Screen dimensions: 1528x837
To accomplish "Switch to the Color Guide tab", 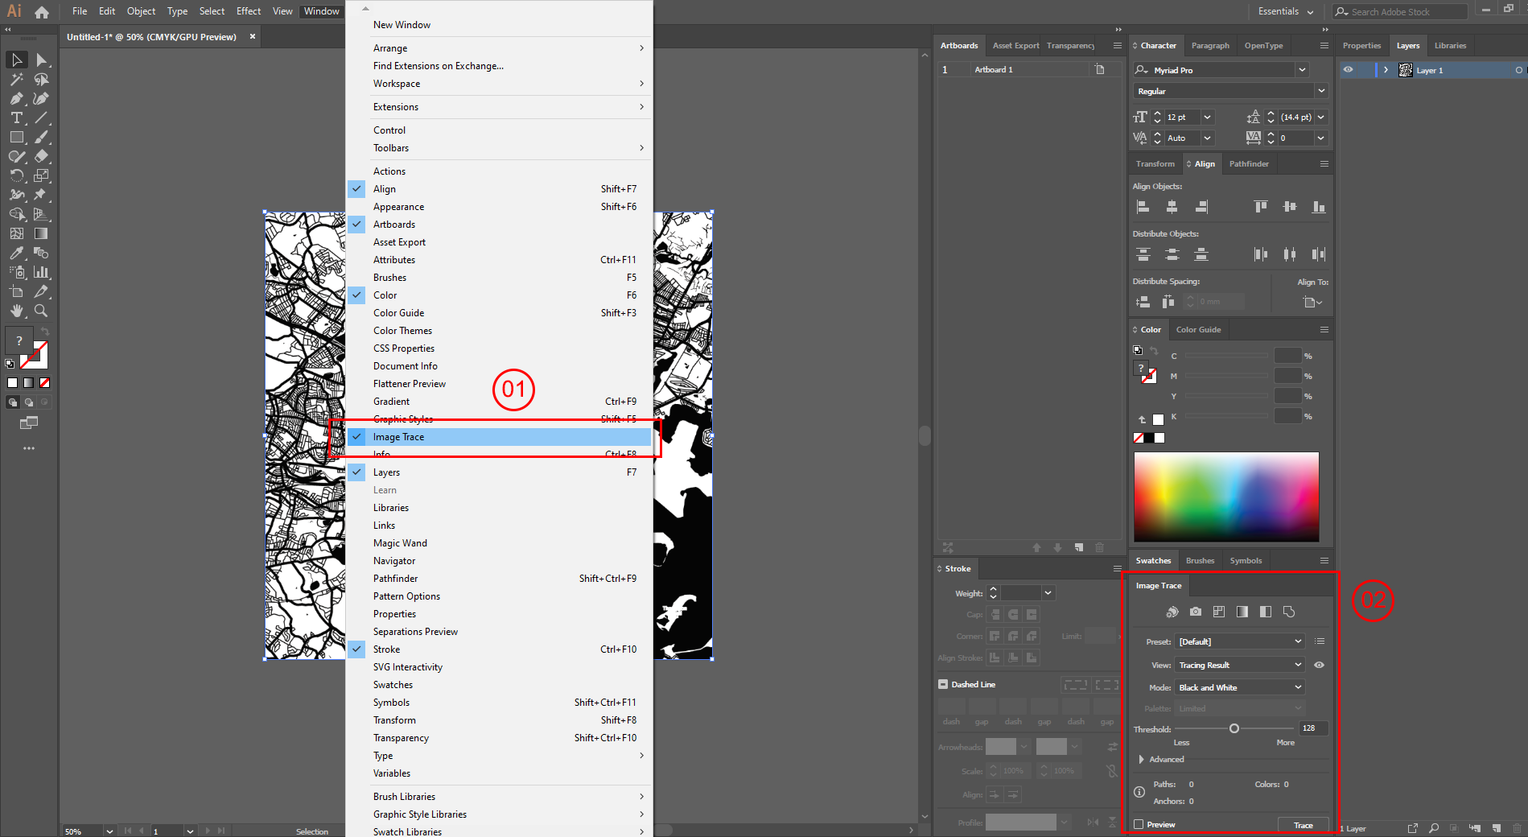I will 1199,329.
